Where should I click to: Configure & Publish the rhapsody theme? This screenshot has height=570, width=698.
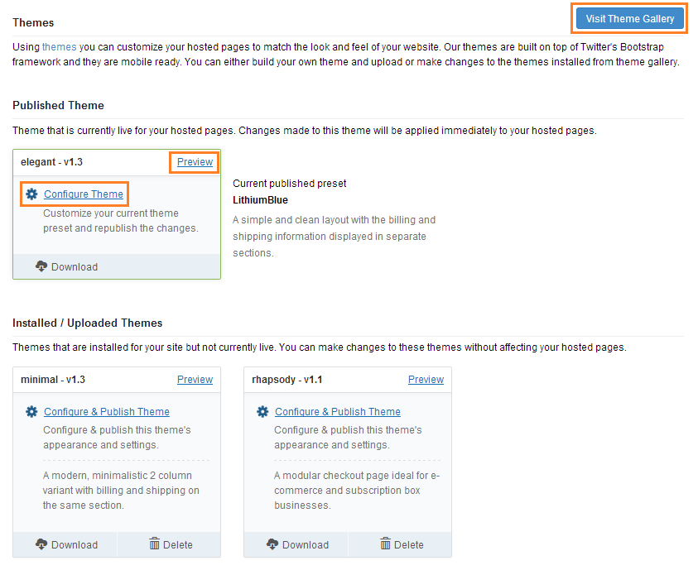point(338,412)
